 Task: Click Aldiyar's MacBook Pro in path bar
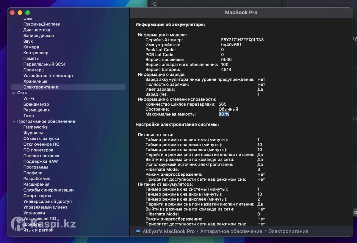coord(169,231)
